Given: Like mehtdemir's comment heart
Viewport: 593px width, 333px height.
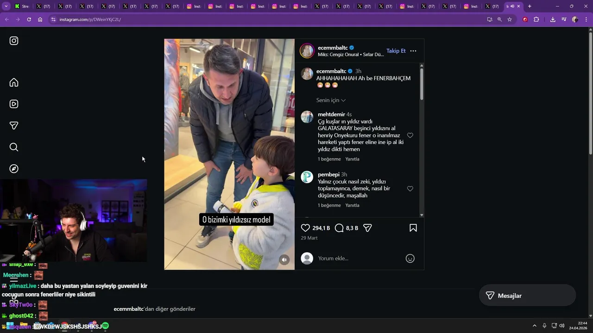Looking at the screenshot, I should [410, 136].
